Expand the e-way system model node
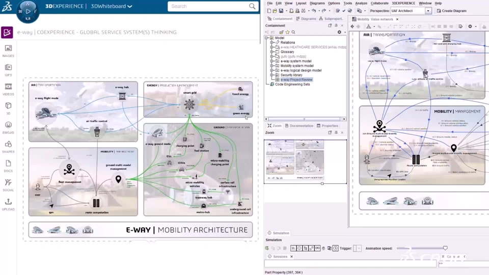Viewport: 489px width, 275px height. 271,61
